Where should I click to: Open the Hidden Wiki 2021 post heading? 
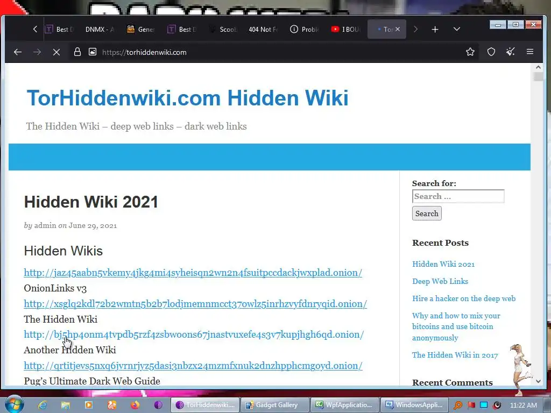pos(91,202)
